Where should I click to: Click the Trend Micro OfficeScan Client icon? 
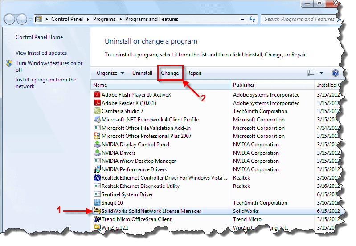(x=98, y=219)
